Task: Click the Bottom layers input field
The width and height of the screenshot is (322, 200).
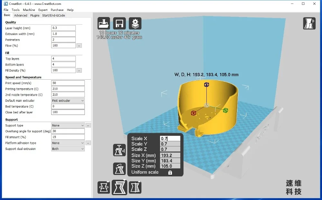Action: pos(63,64)
